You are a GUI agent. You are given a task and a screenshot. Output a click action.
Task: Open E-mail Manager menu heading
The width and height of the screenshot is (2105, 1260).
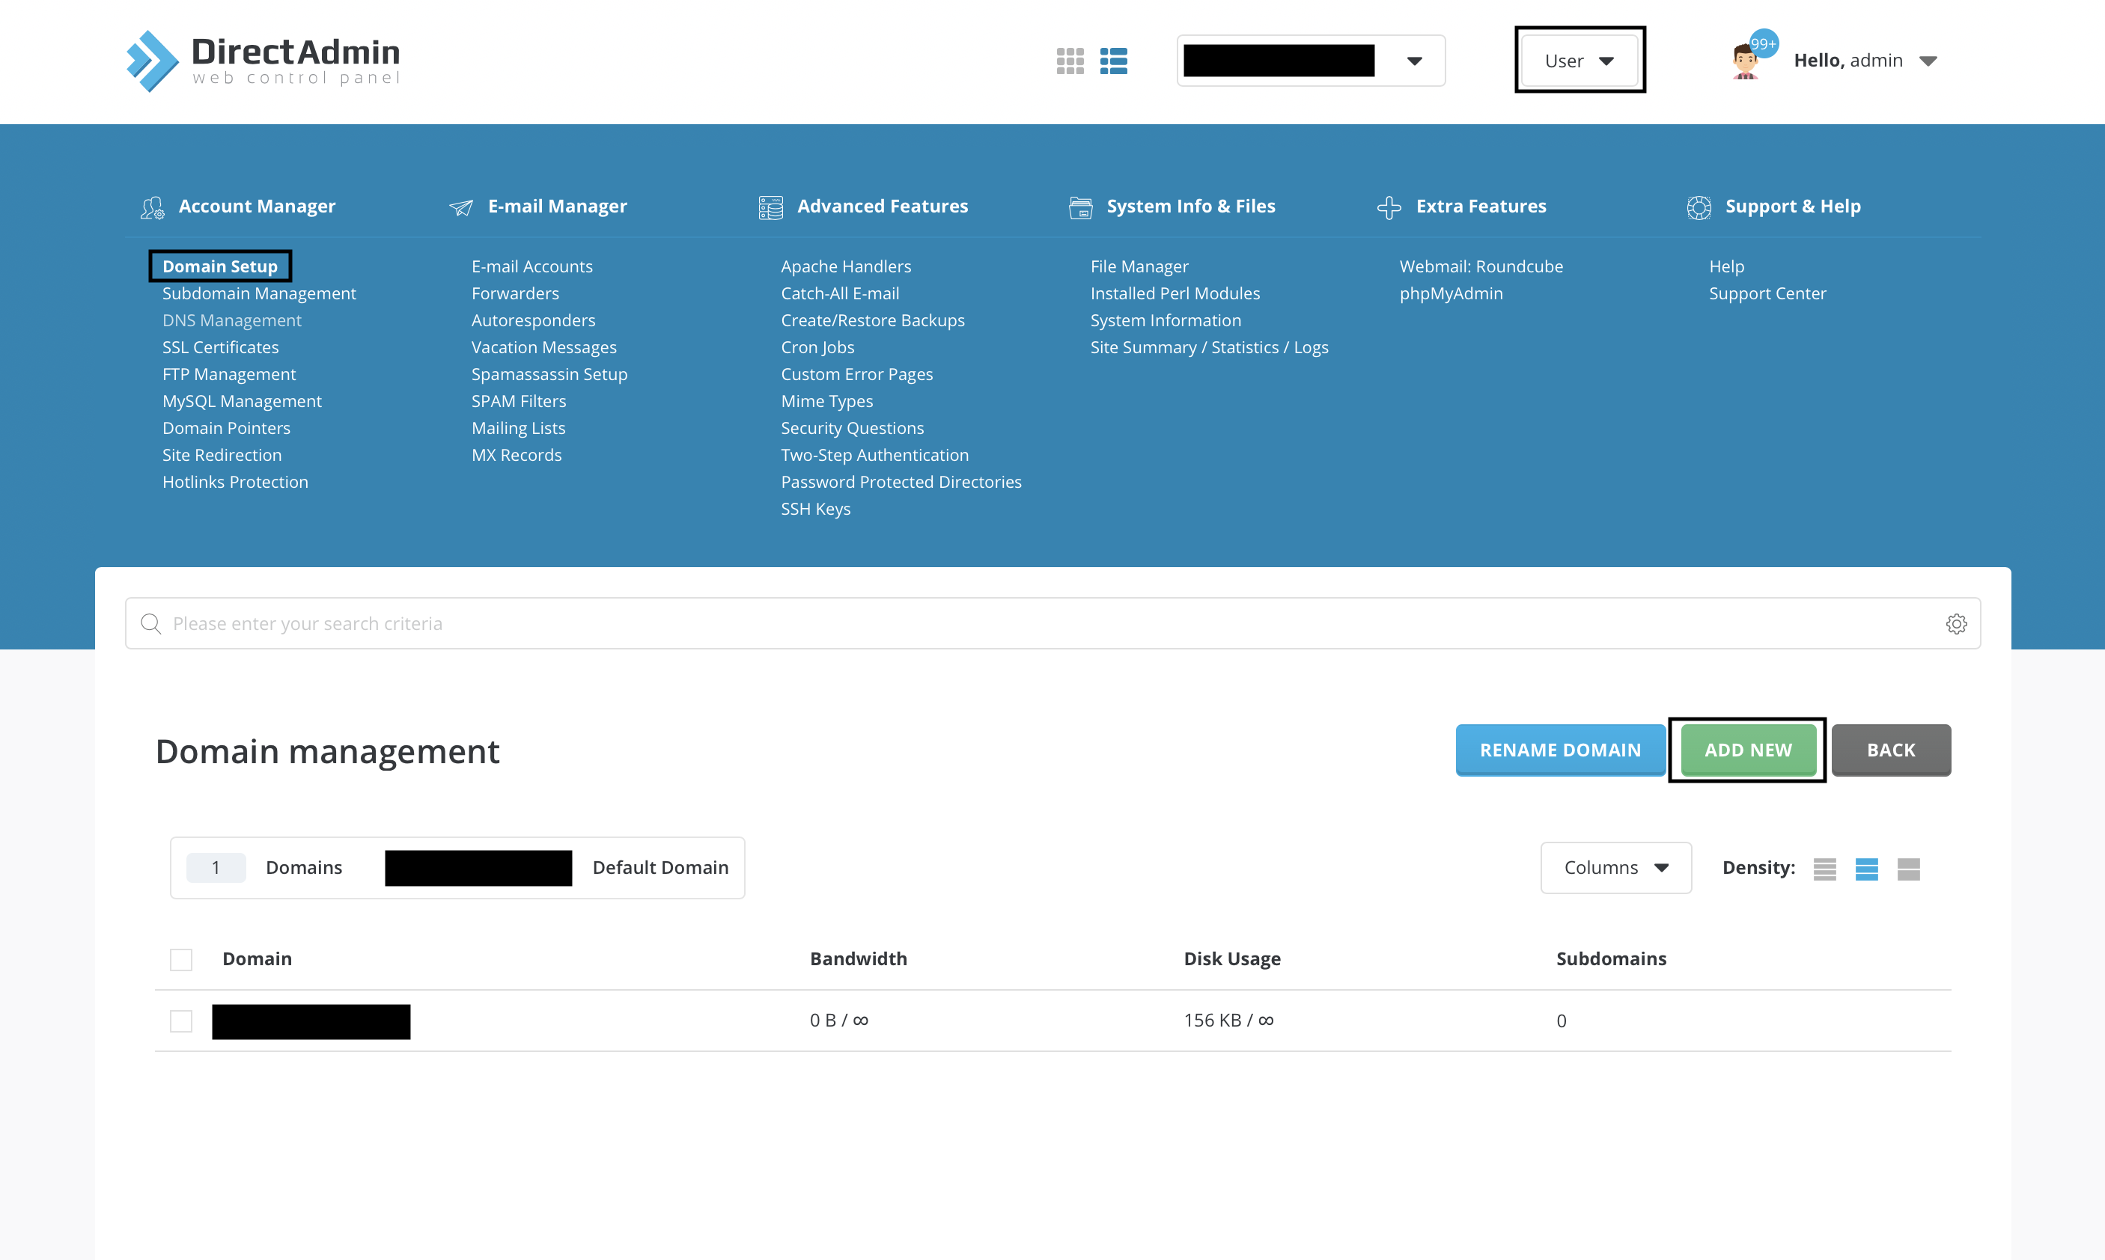point(557,207)
